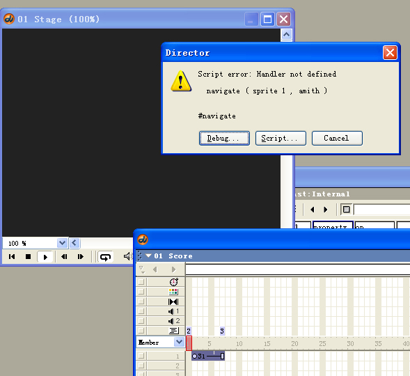Viewport: 410px width, 376px height.
Task: Click Sound channel 1 icon
Action: tap(173, 311)
